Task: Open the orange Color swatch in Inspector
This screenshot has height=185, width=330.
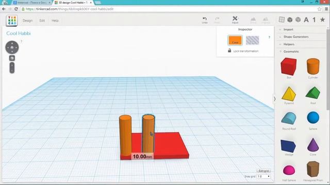Action: pos(235,40)
